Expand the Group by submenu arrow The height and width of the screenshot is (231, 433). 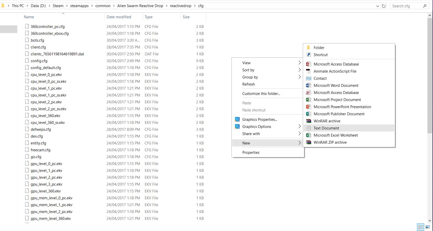point(299,77)
